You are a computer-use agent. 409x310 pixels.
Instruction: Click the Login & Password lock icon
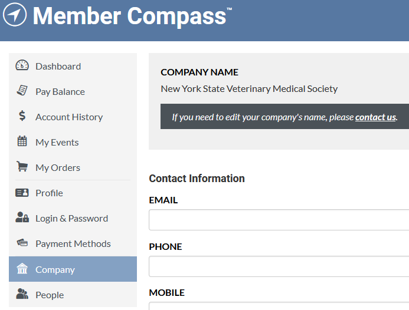point(22,217)
